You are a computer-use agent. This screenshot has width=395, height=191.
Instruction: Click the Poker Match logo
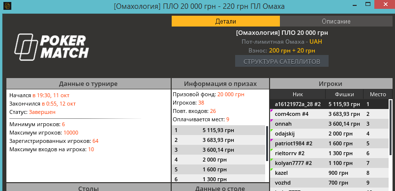pyautogui.click(x=51, y=47)
